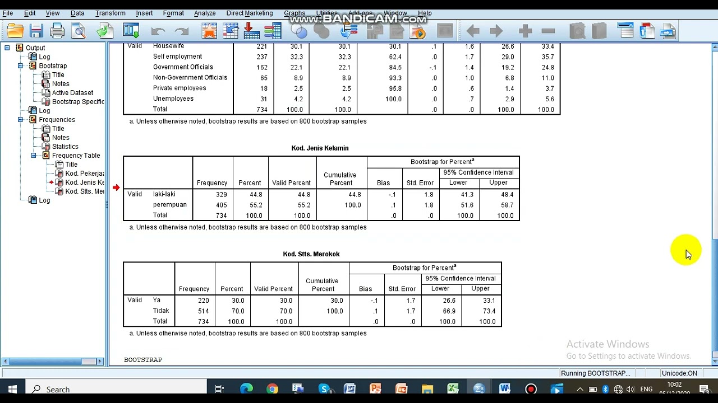Viewport: 718px width, 403px height.
Task: Collapse the Frequency Table node in outline
Action: (34, 156)
